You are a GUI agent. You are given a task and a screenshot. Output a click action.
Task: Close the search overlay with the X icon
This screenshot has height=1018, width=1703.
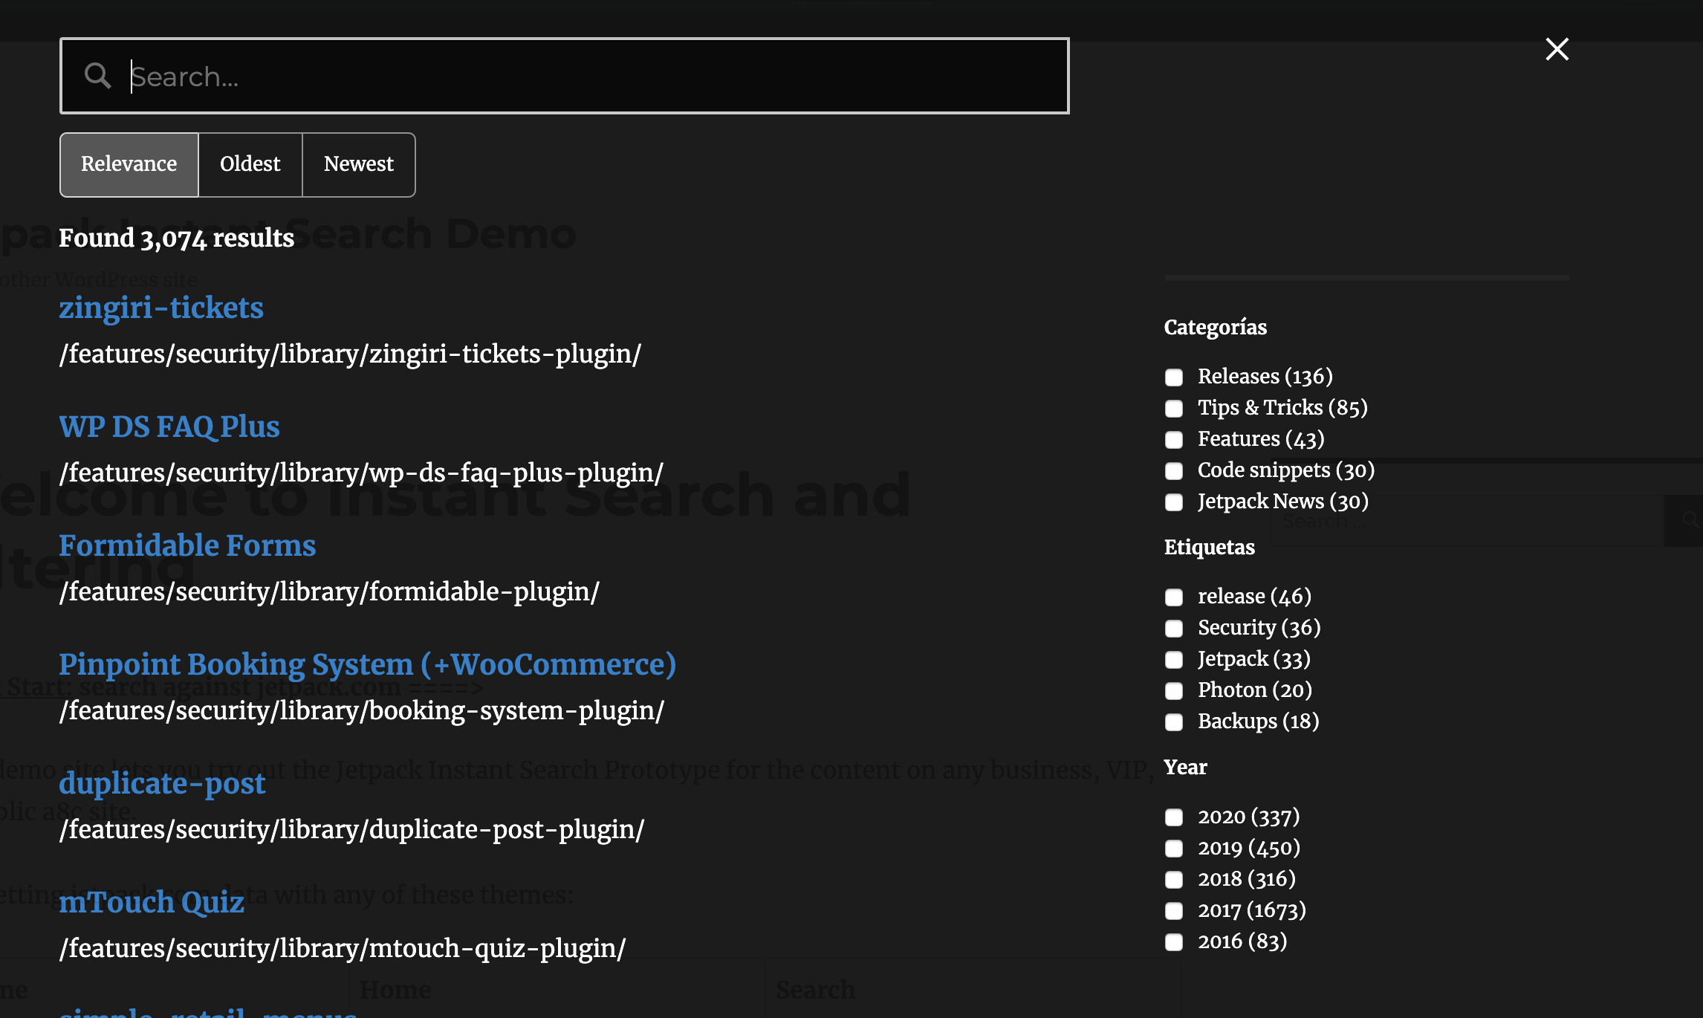tap(1556, 48)
